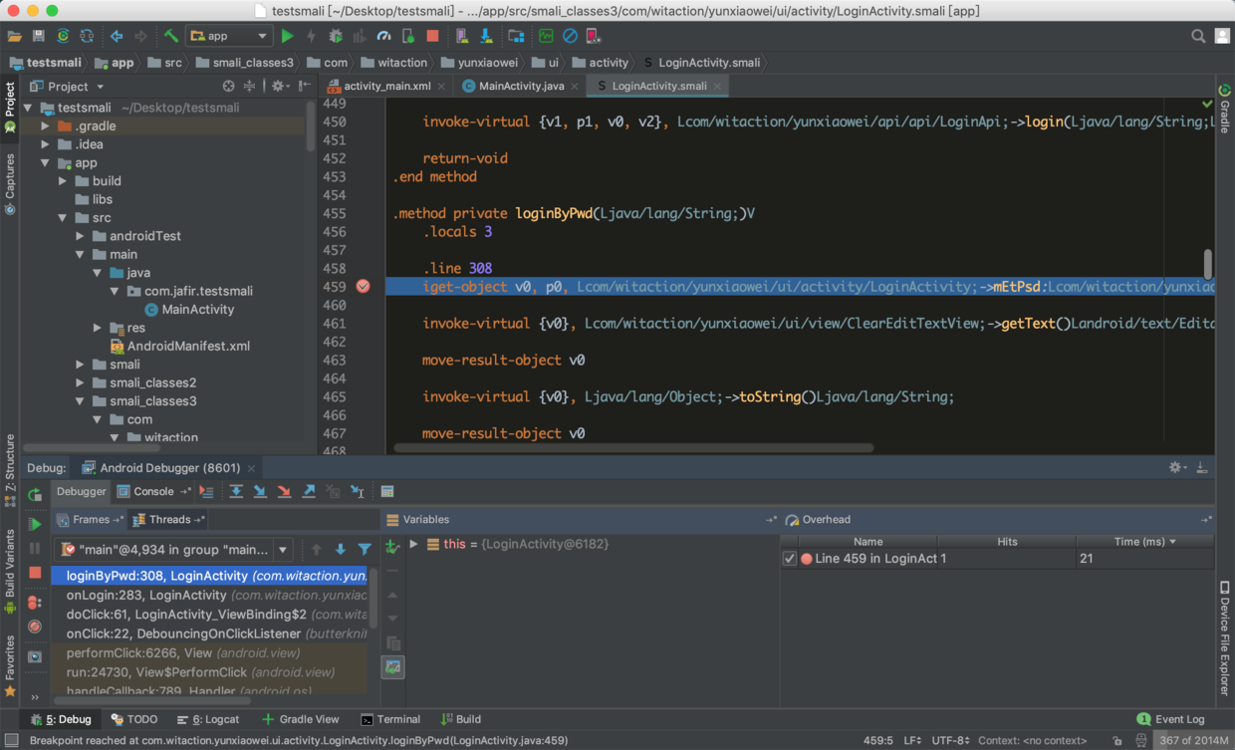Switch to the MainActivity.java editor tab
1235x750 pixels.
pos(520,86)
